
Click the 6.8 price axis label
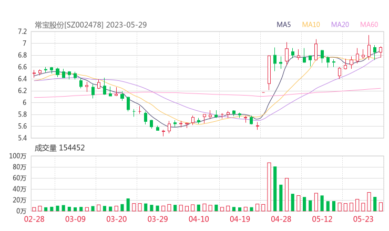point(22,55)
